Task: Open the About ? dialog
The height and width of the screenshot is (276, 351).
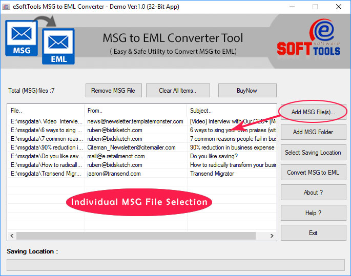Action: [314, 193]
